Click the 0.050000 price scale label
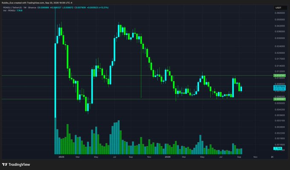Image resolution: width=290 pixels, height=170 pixels. point(279,20)
